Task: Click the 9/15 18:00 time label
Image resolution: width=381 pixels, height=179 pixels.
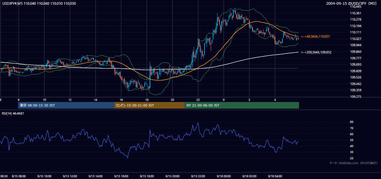Action: pyautogui.click(x=147, y=176)
